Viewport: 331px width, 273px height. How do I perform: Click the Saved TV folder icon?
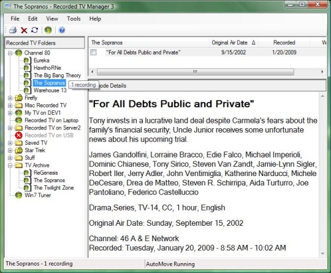(18, 143)
